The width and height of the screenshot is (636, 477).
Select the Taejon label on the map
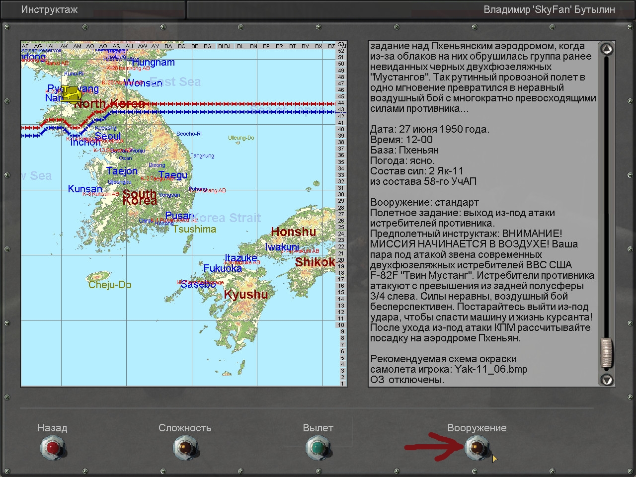(122, 171)
